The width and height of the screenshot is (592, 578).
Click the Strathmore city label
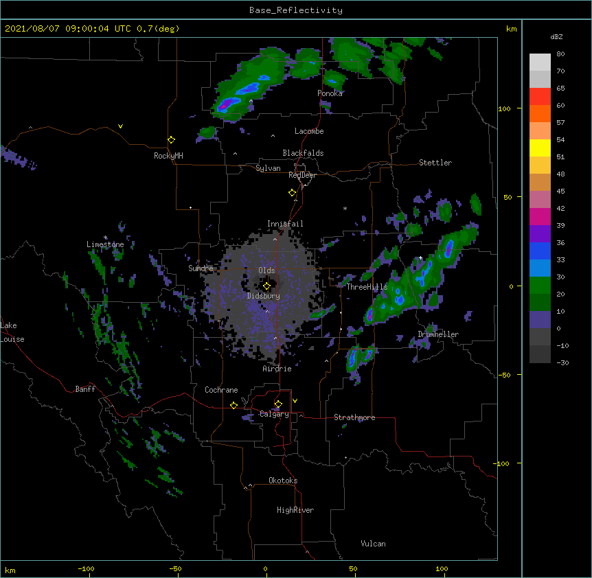(x=354, y=417)
